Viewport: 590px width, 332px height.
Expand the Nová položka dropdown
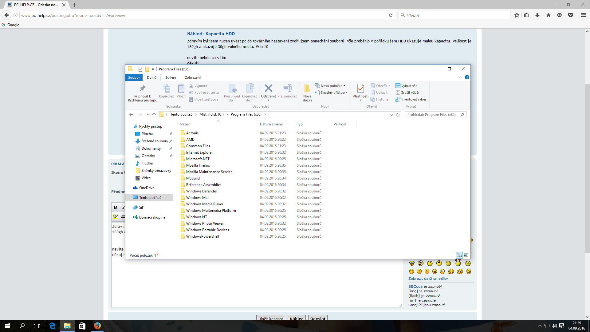tap(332, 86)
